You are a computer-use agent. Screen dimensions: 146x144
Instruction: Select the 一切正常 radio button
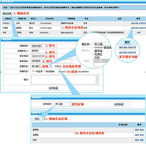33,71
